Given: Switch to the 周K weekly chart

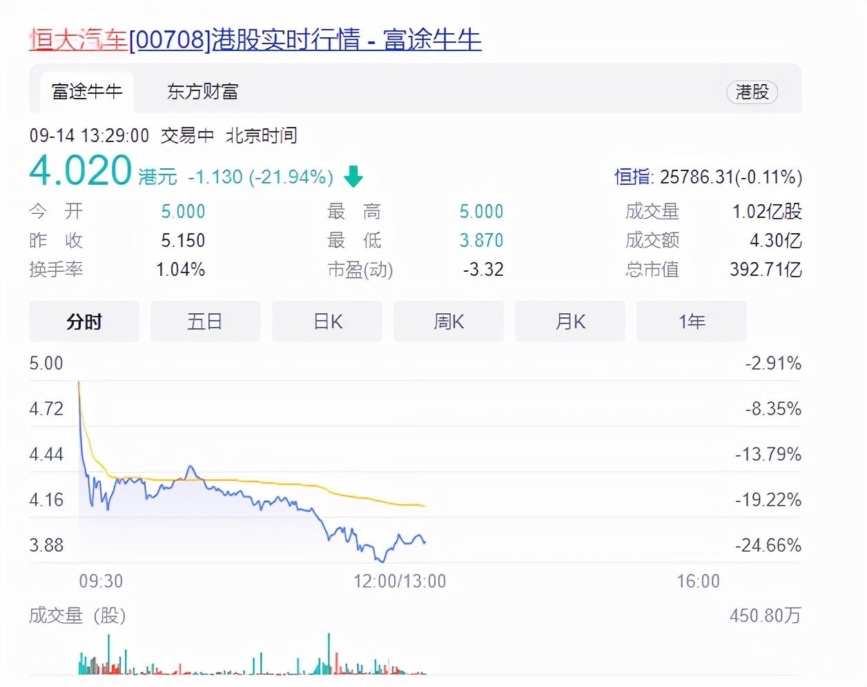Looking at the screenshot, I should pyautogui.click(x=448, y=321).
